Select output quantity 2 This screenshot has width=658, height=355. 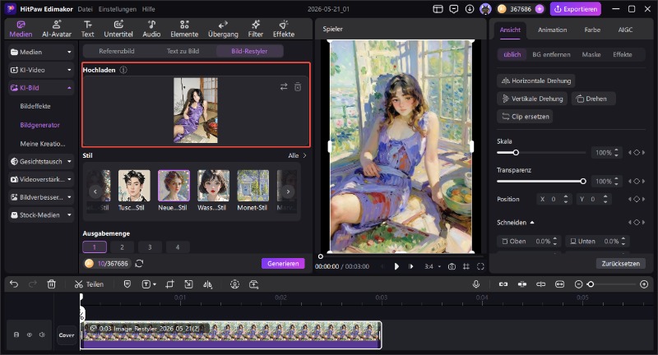pos(122,247)
